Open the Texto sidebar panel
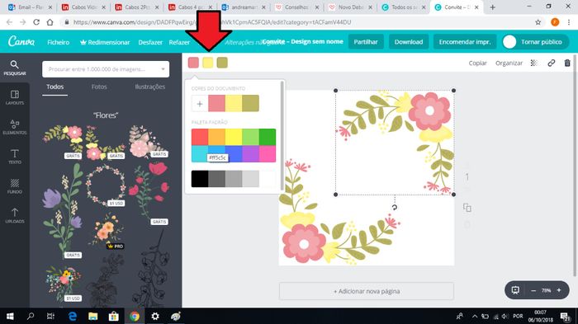Screen dimensions: 578x324 (14, 157)
